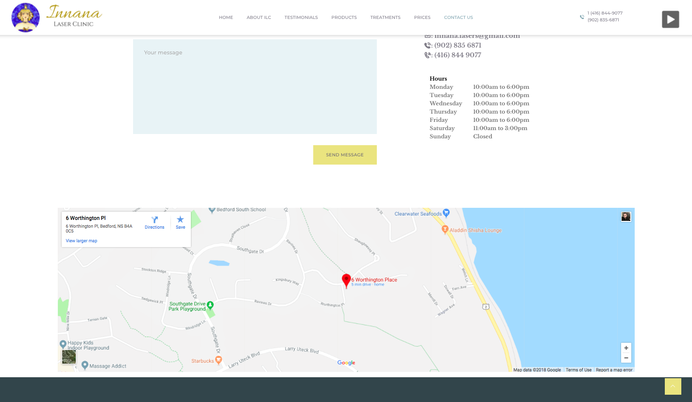
Task: Click the Southgate Drive Park Playground marker
Action: coord(210,305)
